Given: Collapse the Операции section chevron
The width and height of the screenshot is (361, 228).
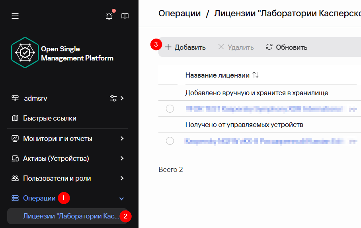Looking at the screenshot, I should tap(122, 199).
